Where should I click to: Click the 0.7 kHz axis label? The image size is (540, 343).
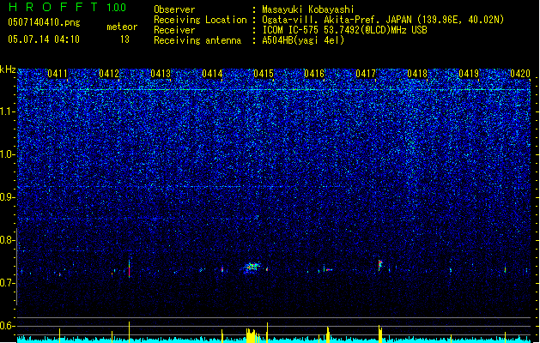[x=7, y=283]
